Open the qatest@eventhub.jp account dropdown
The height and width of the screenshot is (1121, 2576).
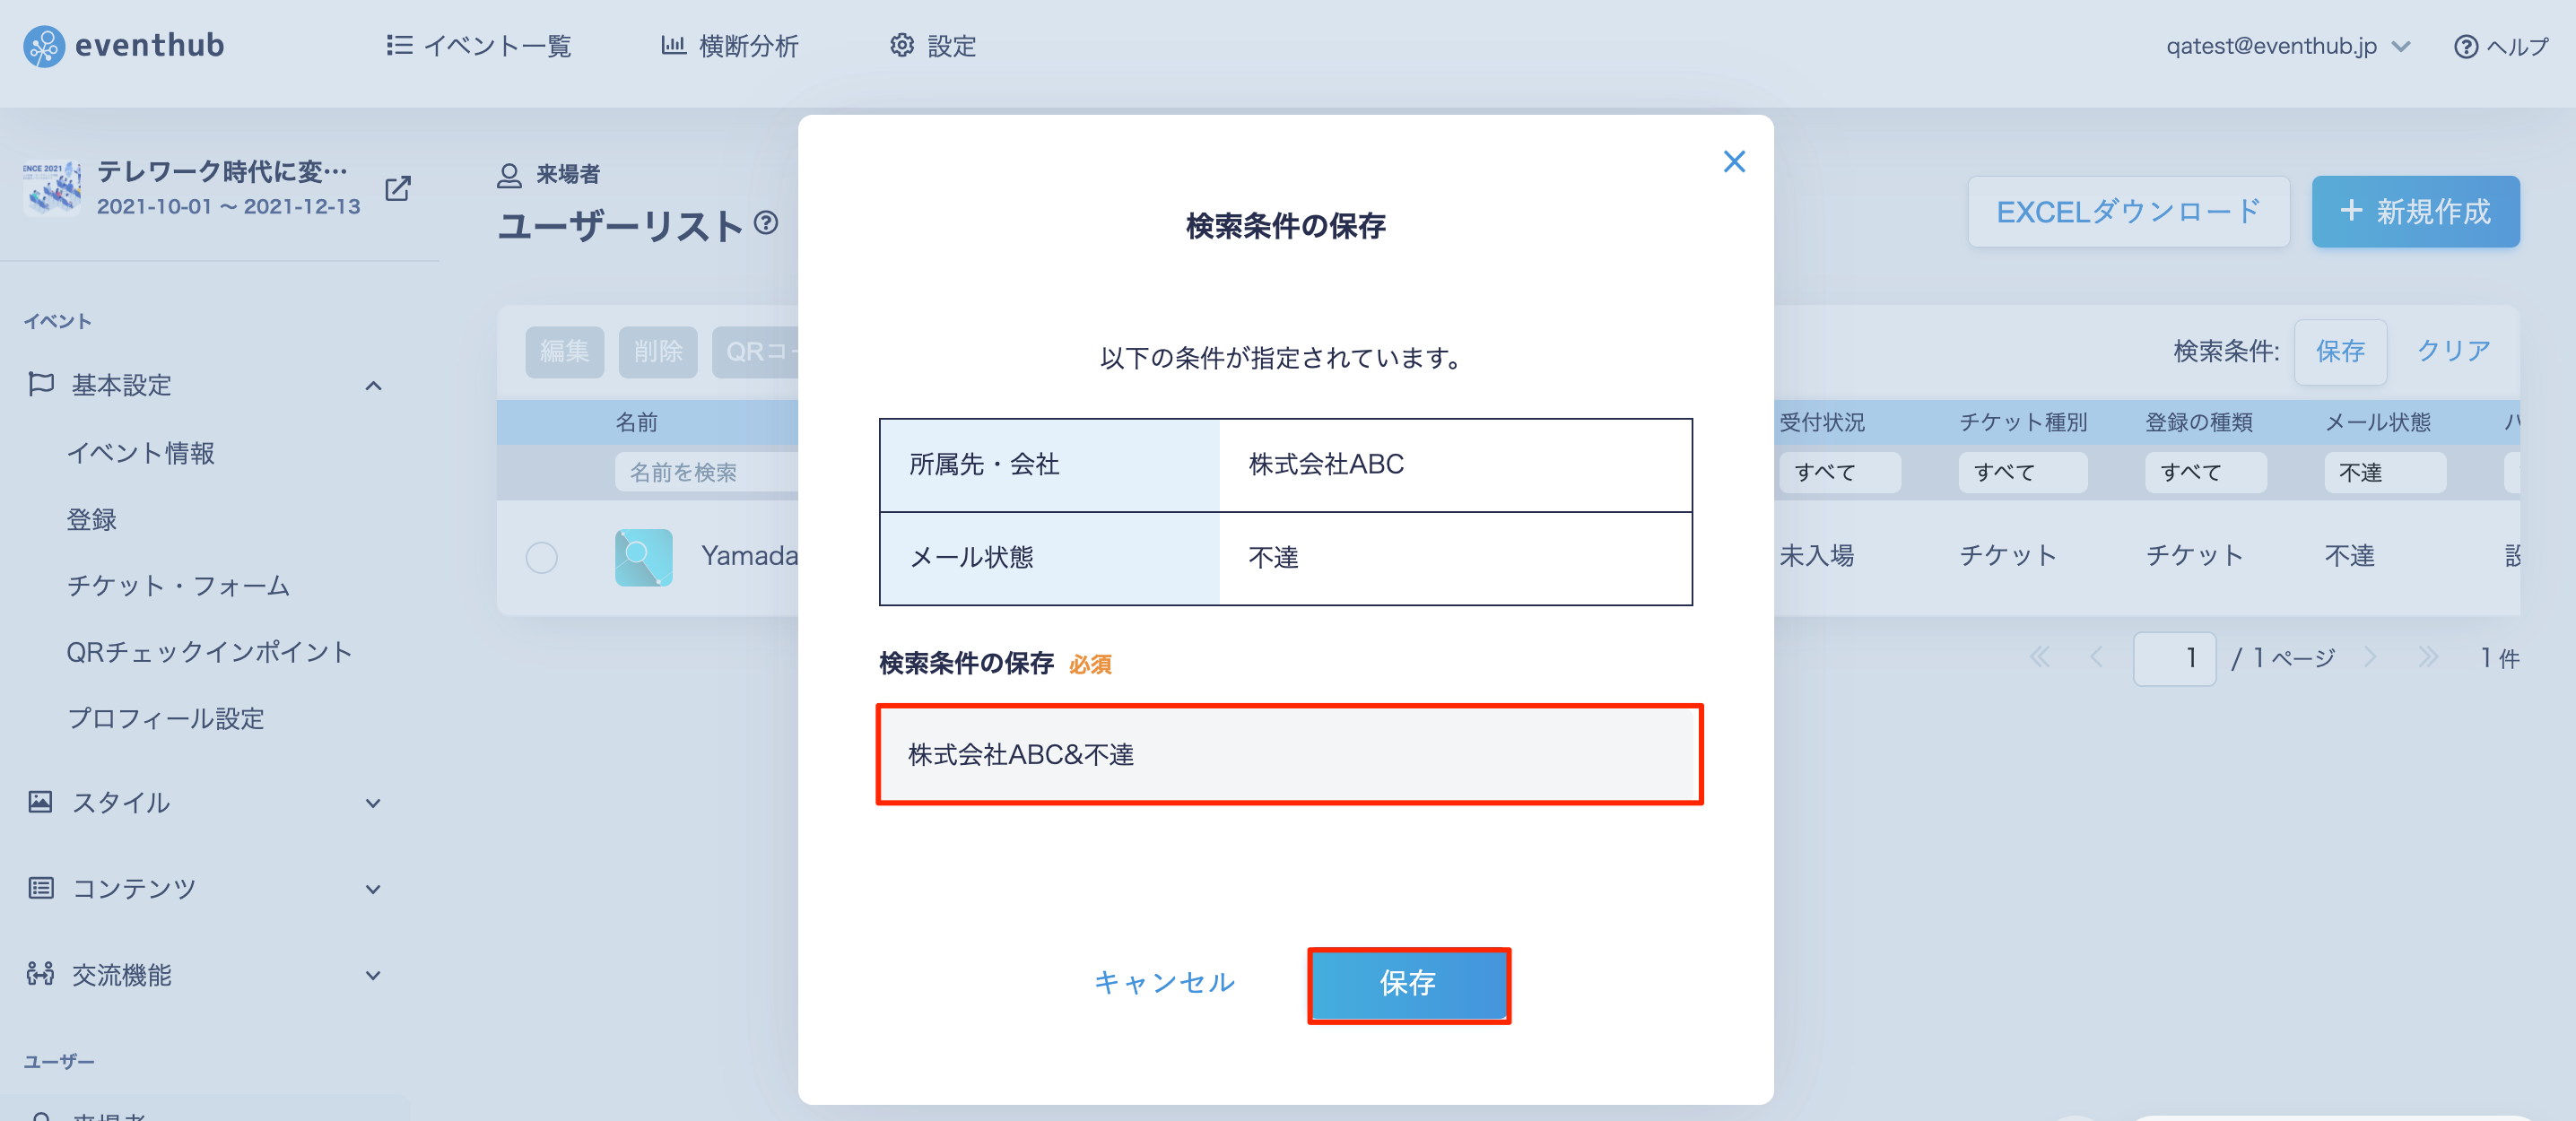2287,46
